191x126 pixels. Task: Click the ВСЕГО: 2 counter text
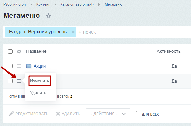tap(65, 97)
